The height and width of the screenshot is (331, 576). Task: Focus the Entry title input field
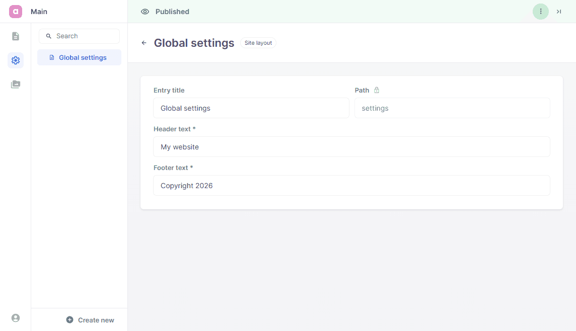[251, 108]
